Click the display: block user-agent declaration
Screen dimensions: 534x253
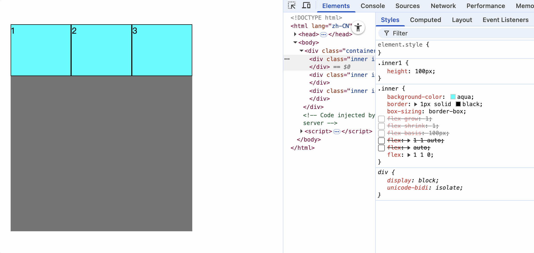[413, 180]
